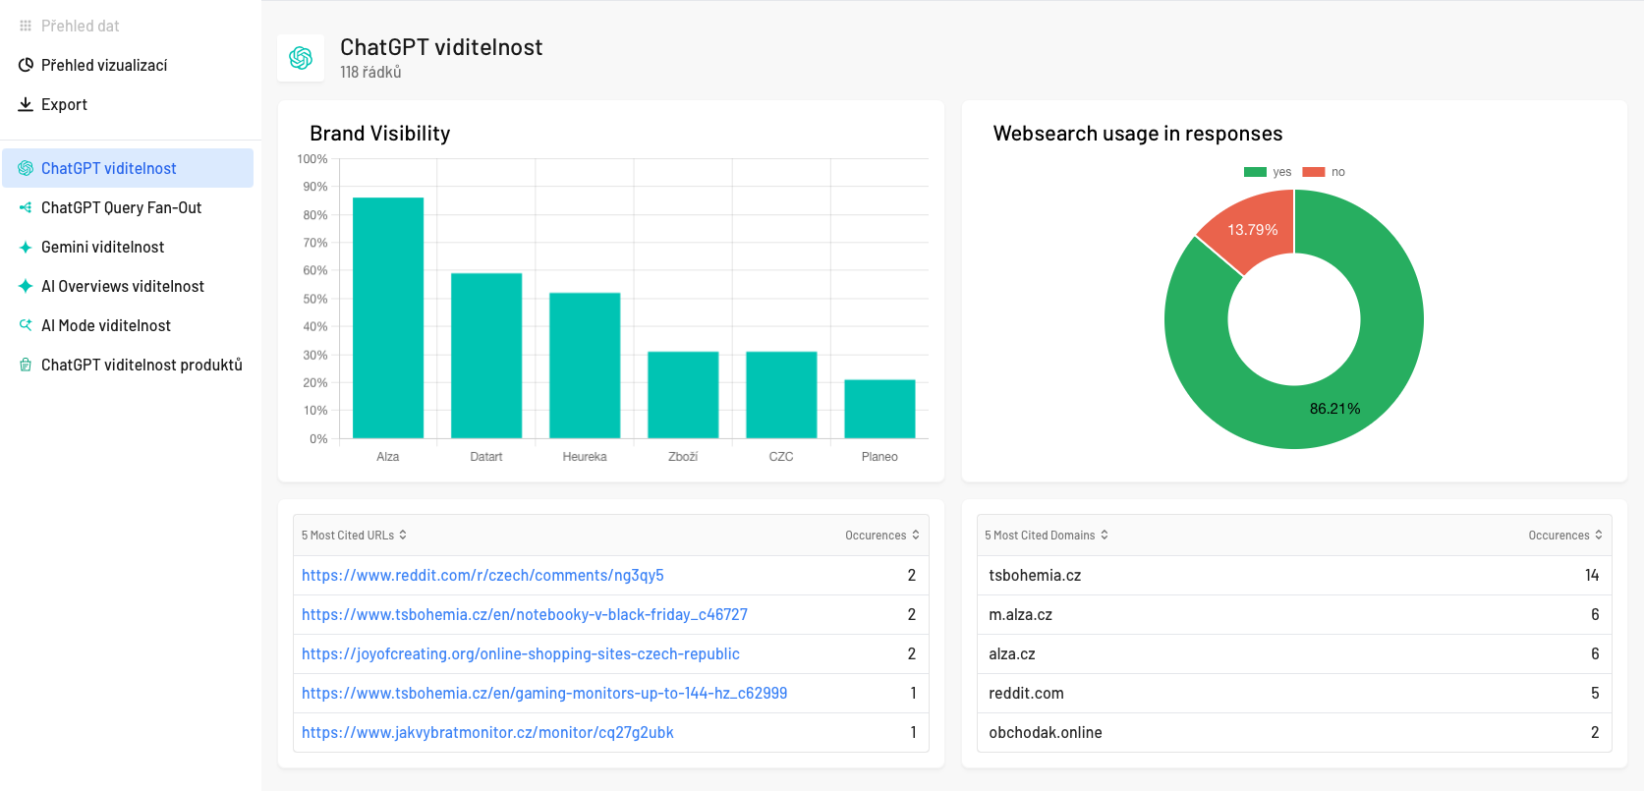Click the Gemini sparkle icon in sidebar
The height and width of the screenshot is (791, 1644).
[26, 247]
